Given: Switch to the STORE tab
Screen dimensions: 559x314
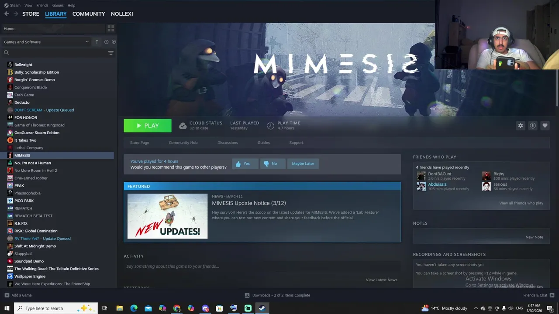Looking at the screenshot, I should coord(31,14).
